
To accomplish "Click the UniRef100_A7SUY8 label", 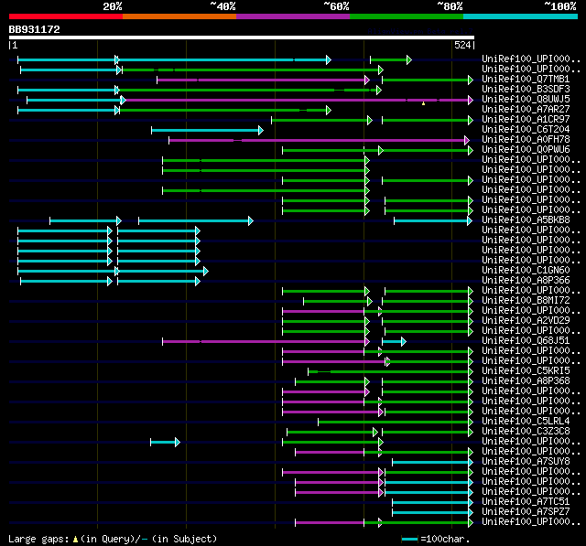I will pos(526,462).
